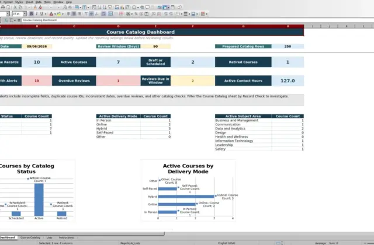Click the Active Courses by Delivery Mode chart

188,191
